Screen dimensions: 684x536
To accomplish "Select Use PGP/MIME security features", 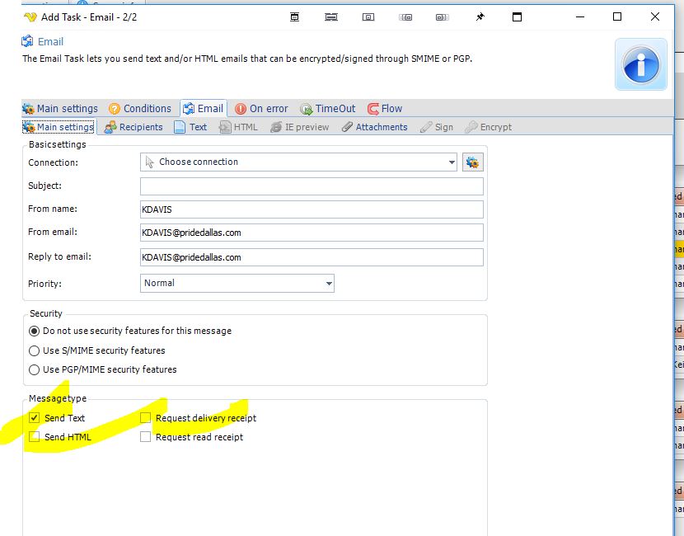I will point(35,369).
